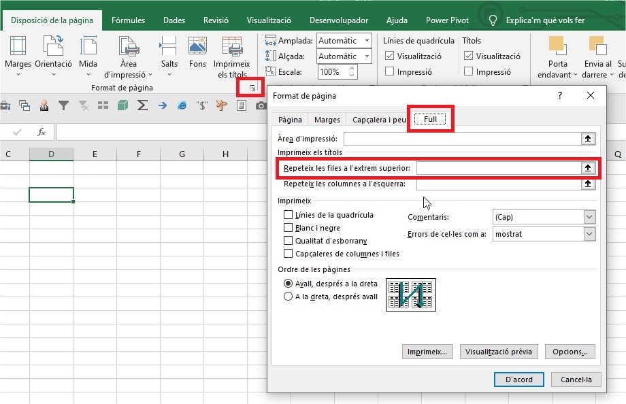
Task: Click the page document icon before camera
Action: pyautogui.click(x=242, y=105)
